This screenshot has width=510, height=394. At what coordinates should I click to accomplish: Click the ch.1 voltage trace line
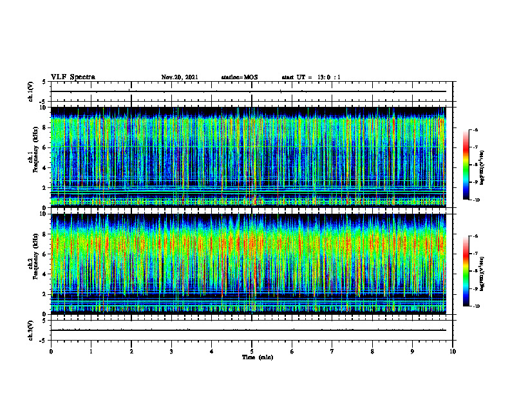tap(249, 91)
